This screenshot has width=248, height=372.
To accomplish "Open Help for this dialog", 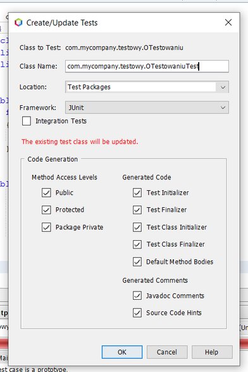I will [212, 352].
